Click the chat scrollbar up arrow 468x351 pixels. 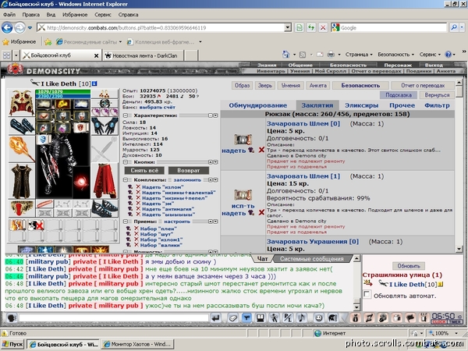coord(356,258)
